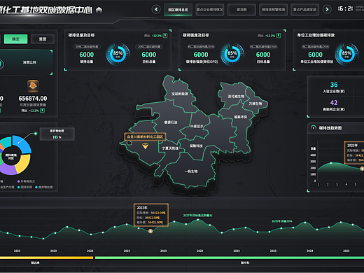Click the 6000 碳排总量 value
The height and width of the screenshot is (273, 364).
coord(87,55)
